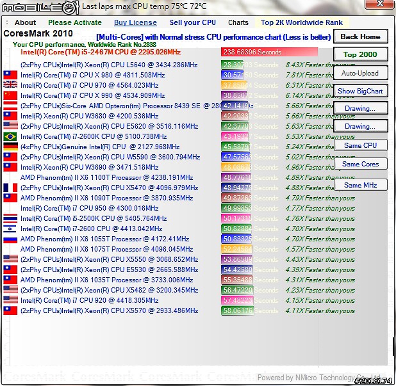
Task: Click the flag beside Xeon X5570 row
Action: 10,310
